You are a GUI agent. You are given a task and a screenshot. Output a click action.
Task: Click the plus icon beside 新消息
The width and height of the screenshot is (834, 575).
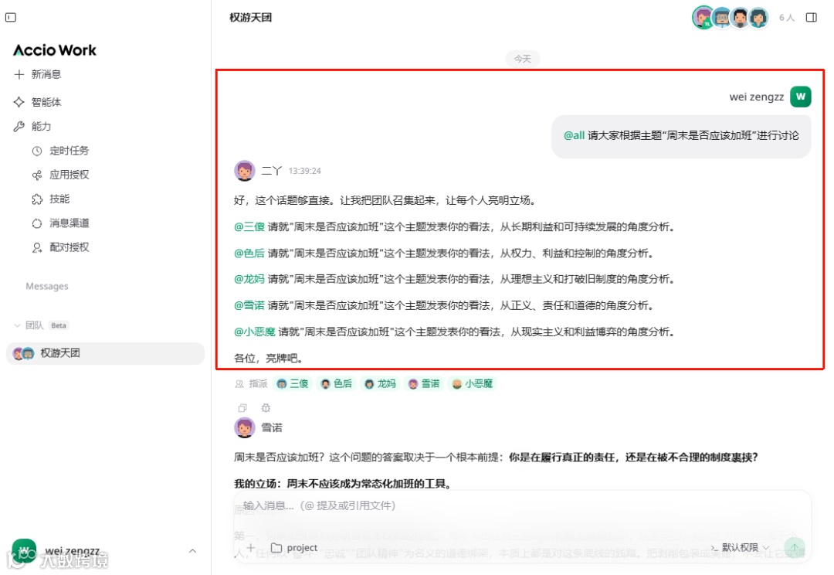19,74
